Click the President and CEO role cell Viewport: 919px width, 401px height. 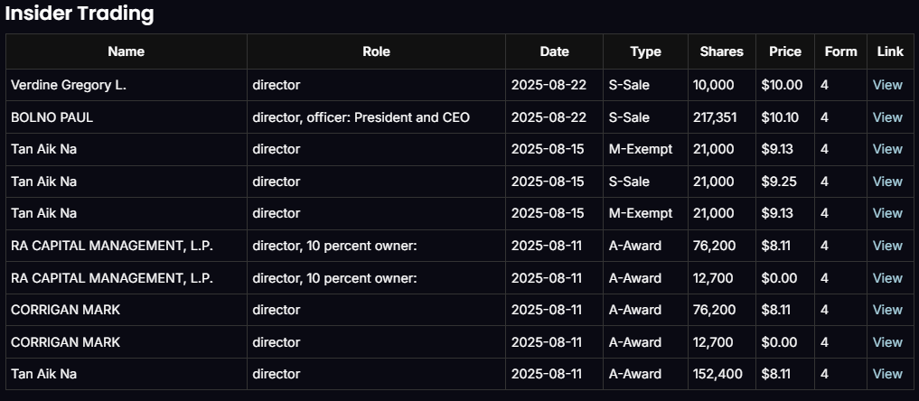(361, 117)
